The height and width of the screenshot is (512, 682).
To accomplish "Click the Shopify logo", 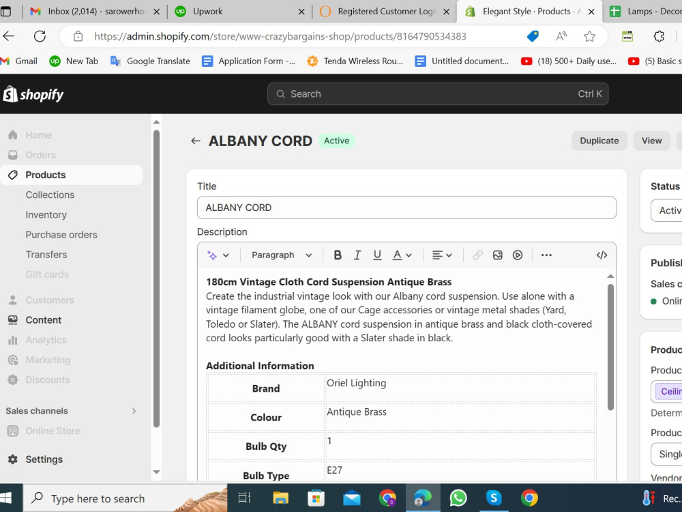I will pyautogui.click(x=33, y=94).
